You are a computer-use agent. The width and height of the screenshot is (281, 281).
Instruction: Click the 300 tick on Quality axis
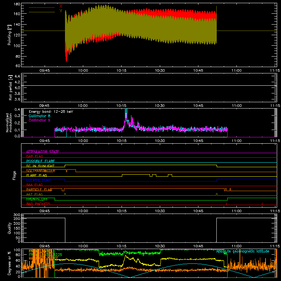coord(17,215)
